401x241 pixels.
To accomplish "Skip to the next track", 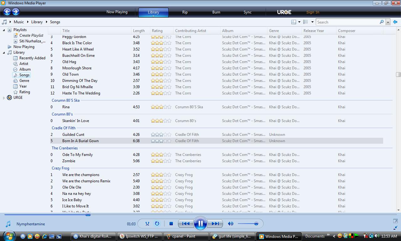I will coord(215,224).
